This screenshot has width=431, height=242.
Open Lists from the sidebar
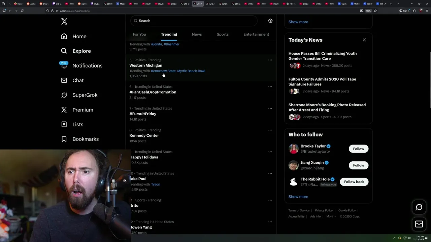pos(72,124)
